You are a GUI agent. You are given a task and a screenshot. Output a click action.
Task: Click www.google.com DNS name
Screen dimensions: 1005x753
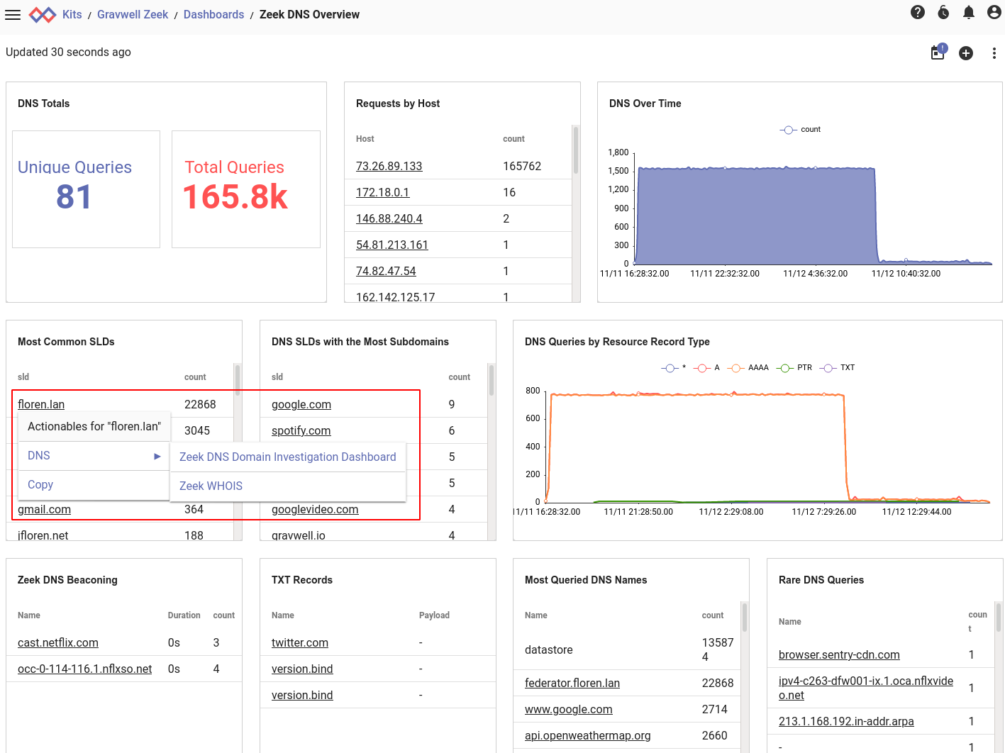click(568, 709)
